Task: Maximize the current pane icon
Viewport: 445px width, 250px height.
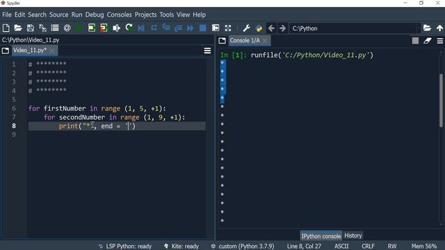Action: coord(216,28)
